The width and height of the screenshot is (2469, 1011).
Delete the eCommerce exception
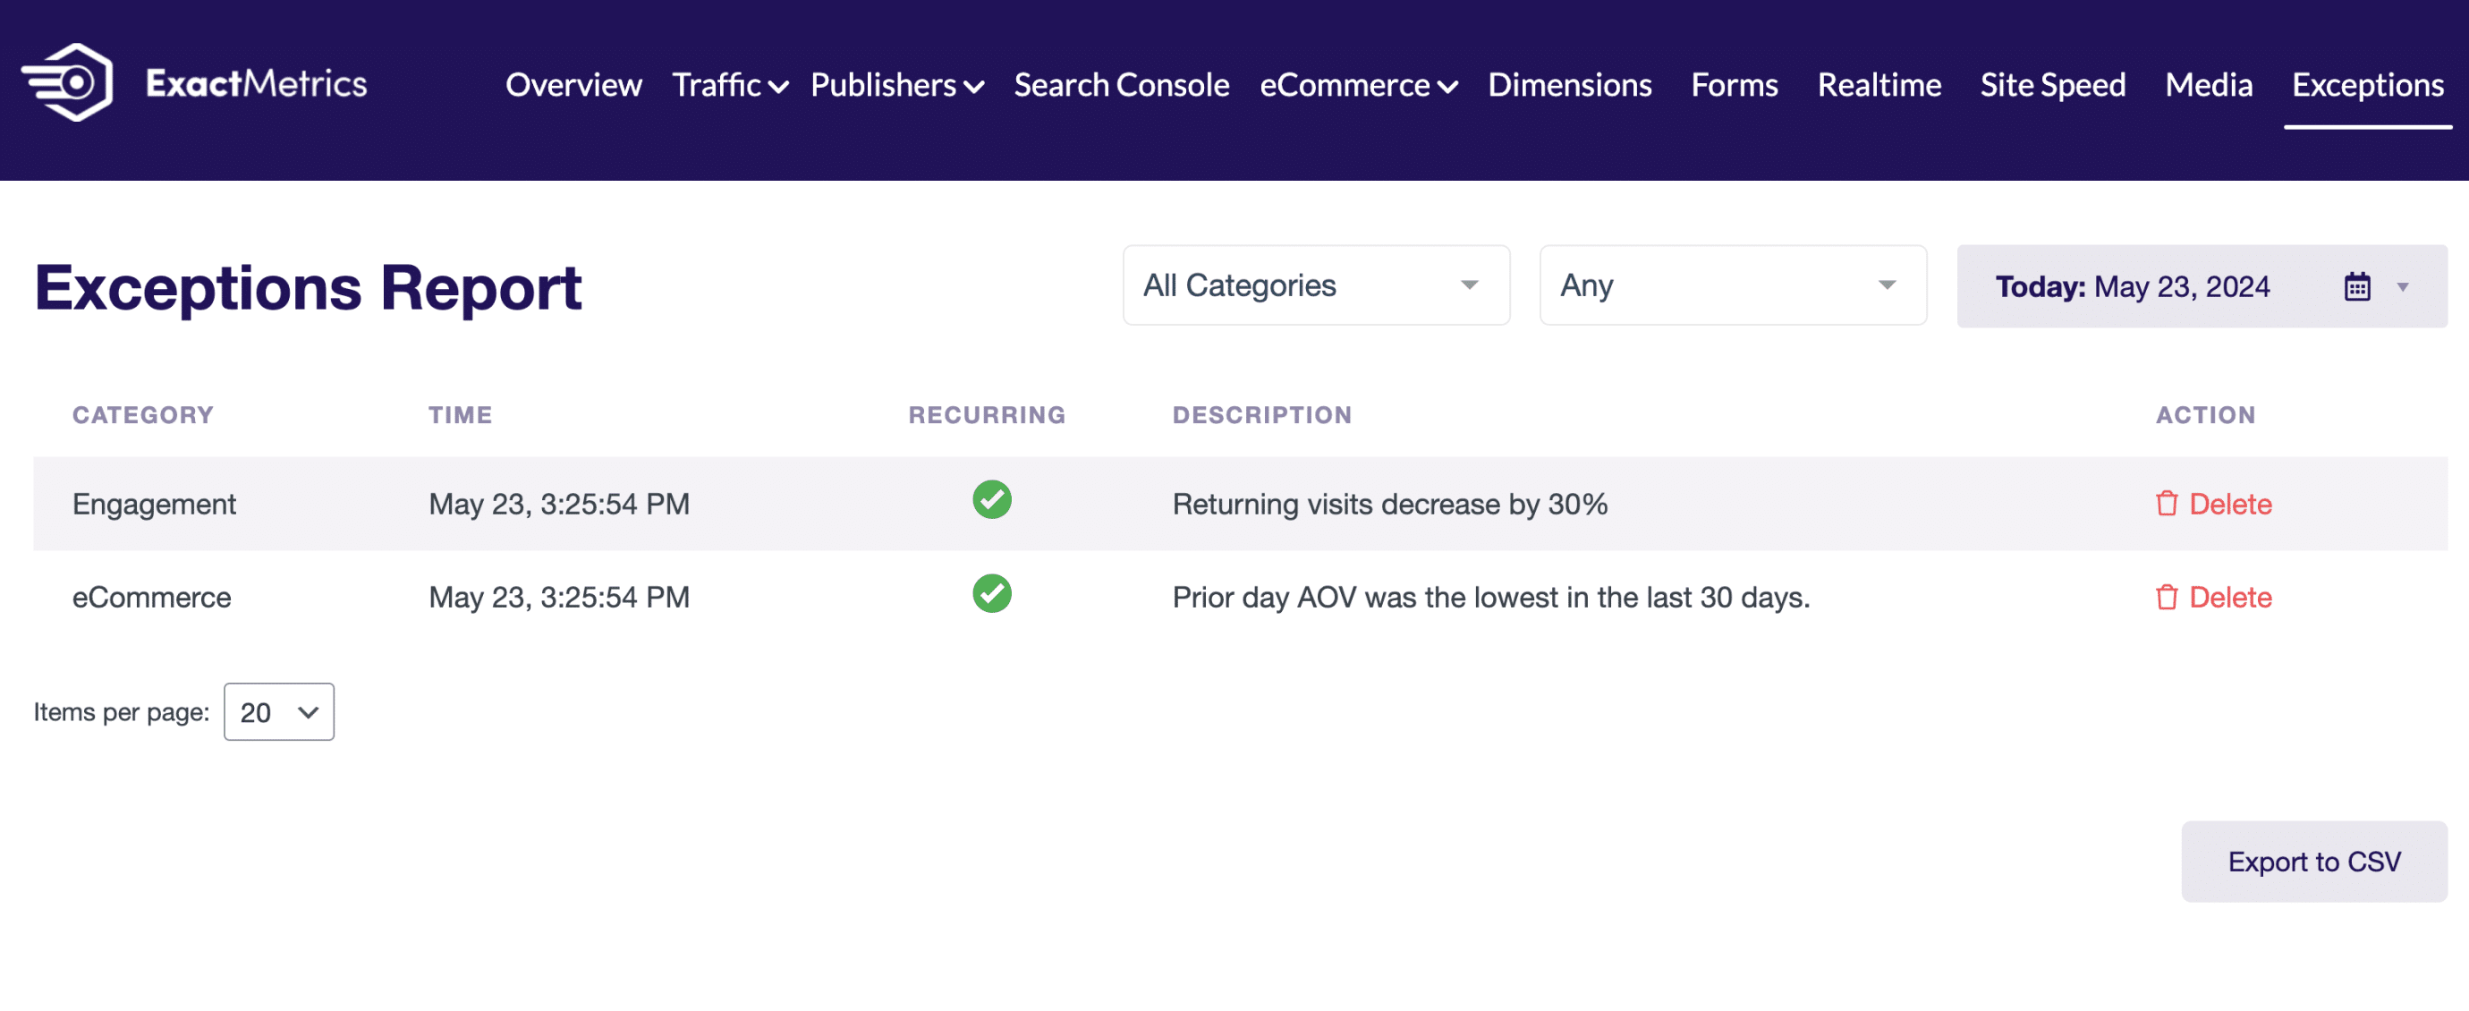pyautogui.click(x=2213, y=597)
